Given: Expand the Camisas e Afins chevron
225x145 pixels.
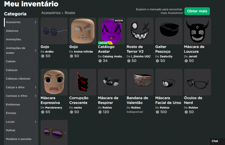Looking at the screenshot, I should point(35,96).
